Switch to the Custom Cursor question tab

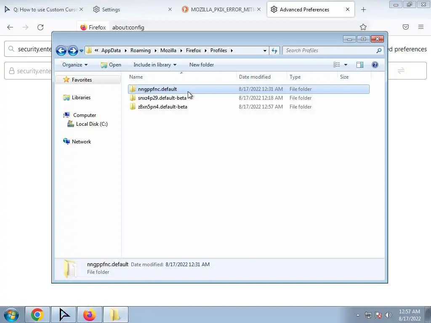tap(44, 10)
